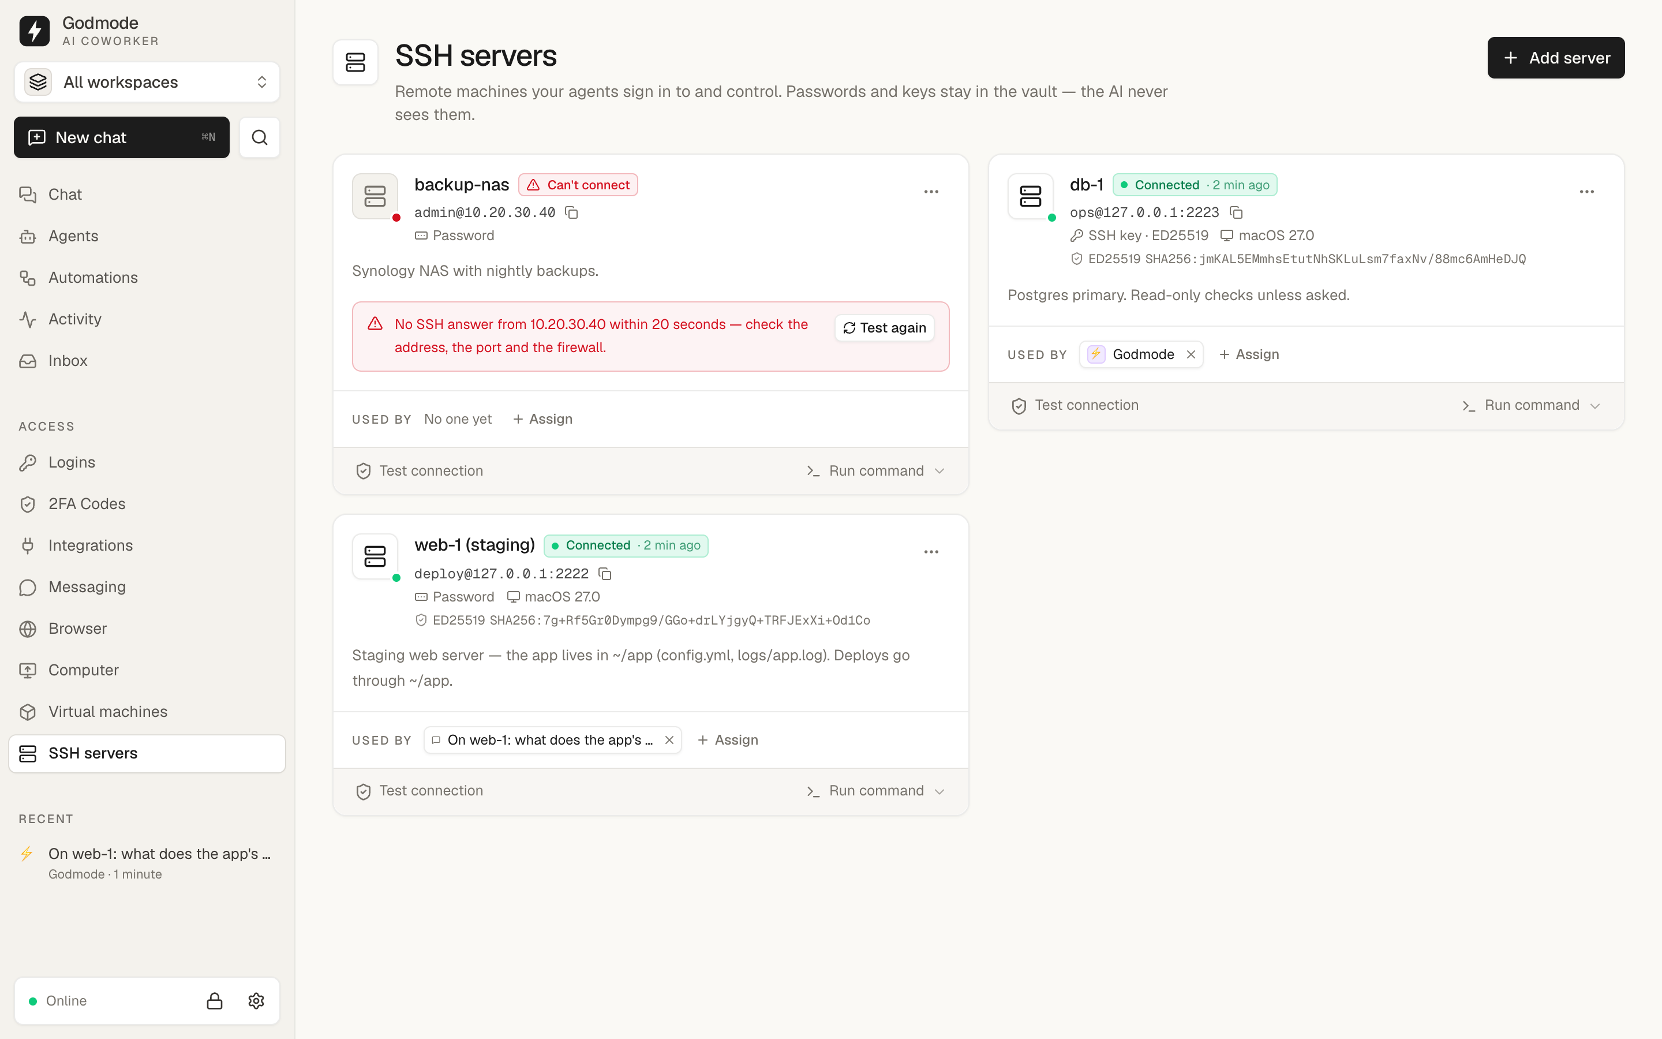Image resolution: width=1662 pixels, height=1039 pixels.
Task: Open Virtual machines page
Action: (x=147, y=712)
